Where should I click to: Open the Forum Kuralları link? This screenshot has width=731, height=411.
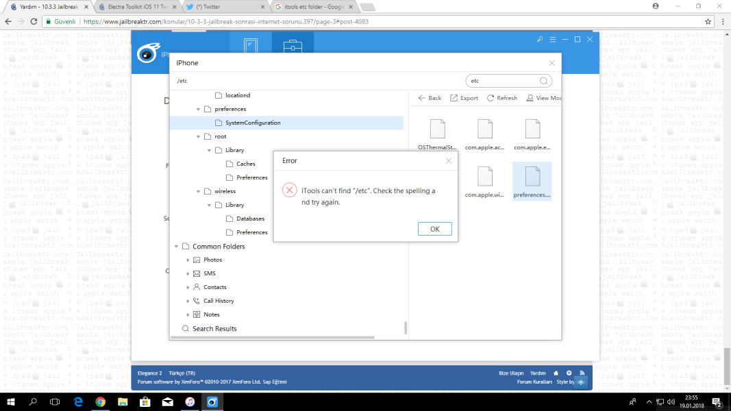click(x=534, y=382)
